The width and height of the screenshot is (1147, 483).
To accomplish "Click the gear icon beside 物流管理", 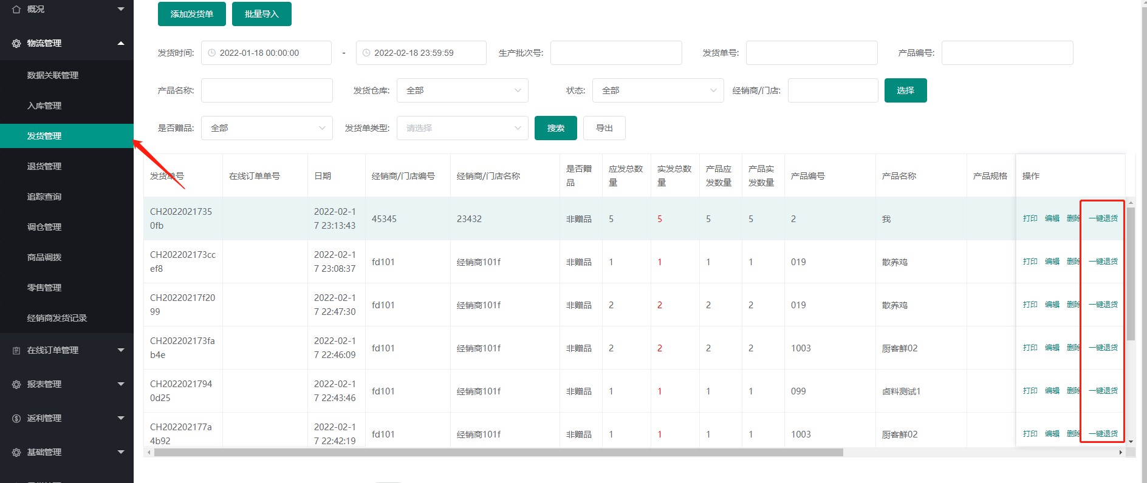I will [16, 43].
